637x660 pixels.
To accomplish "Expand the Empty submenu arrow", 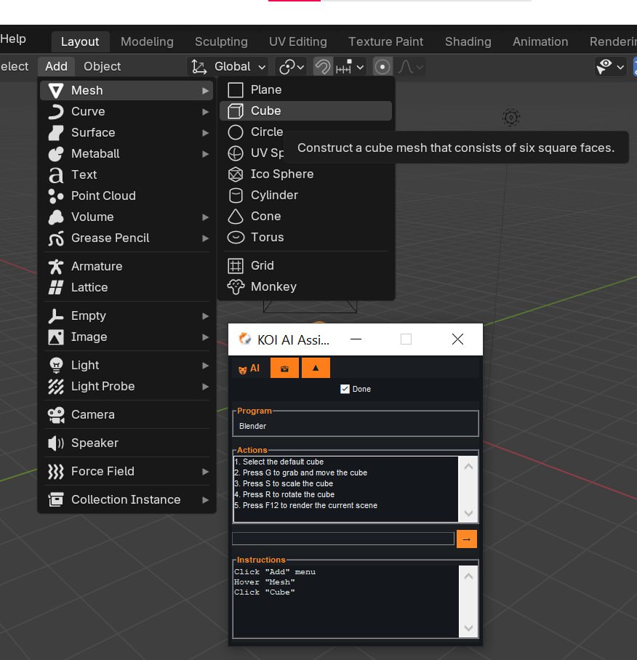I will click(205, 315).
